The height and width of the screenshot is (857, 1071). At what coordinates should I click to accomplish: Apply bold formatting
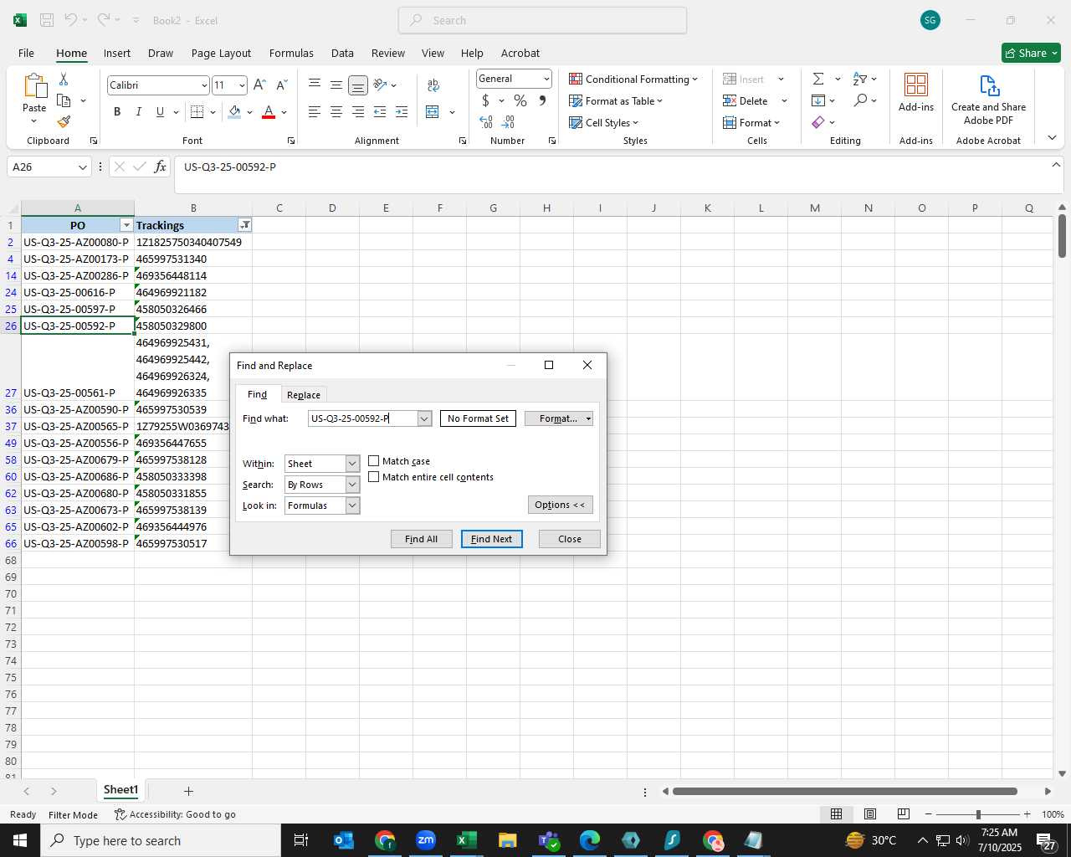click(x=117, y=111)
